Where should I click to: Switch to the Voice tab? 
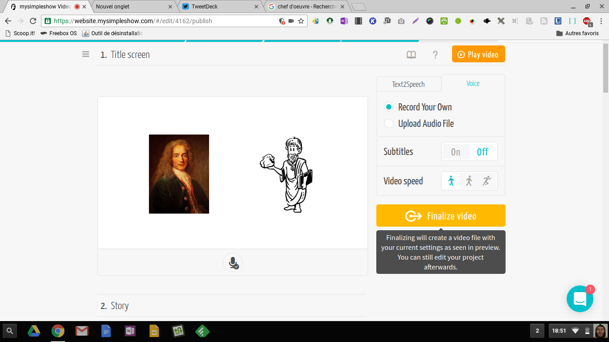coord(473,84)
